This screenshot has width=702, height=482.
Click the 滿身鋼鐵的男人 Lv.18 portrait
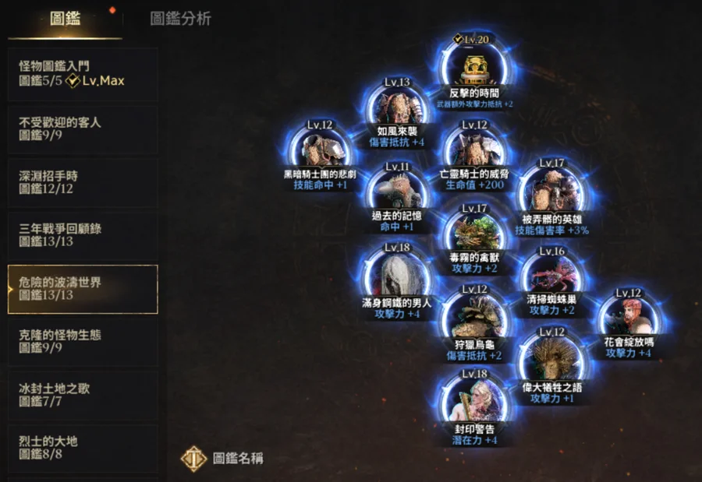(397, 275)
